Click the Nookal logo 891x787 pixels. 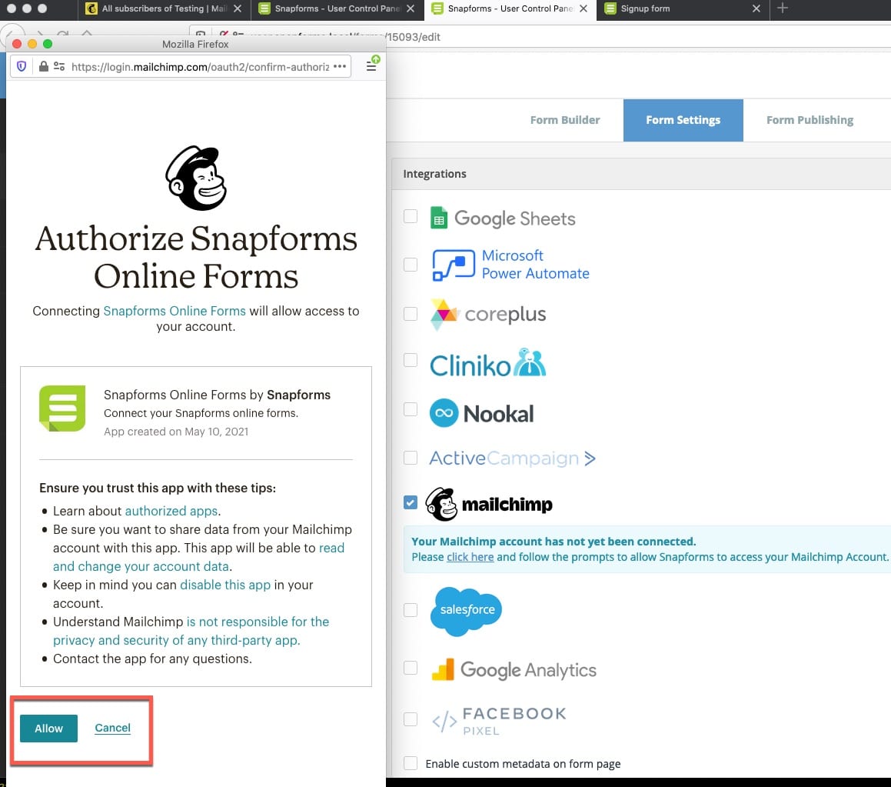click(x=481, y=413)
